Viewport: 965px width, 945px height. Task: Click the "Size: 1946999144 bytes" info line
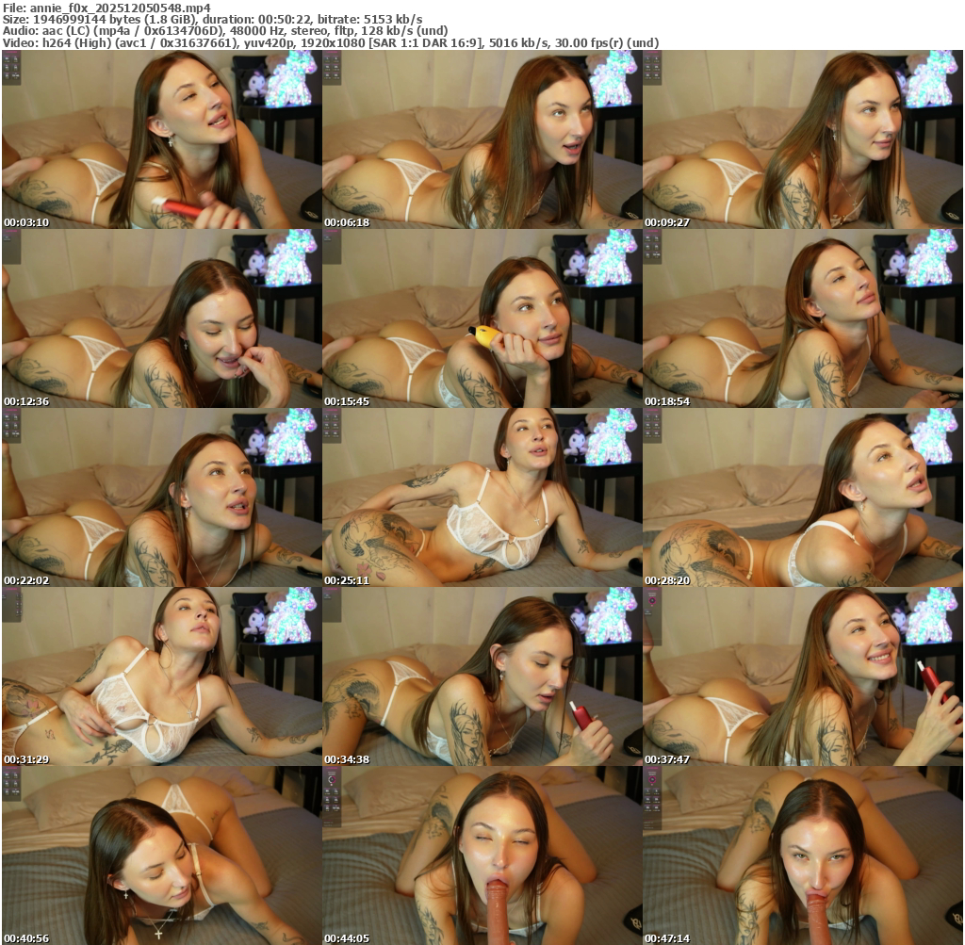[x=212, y=19]
